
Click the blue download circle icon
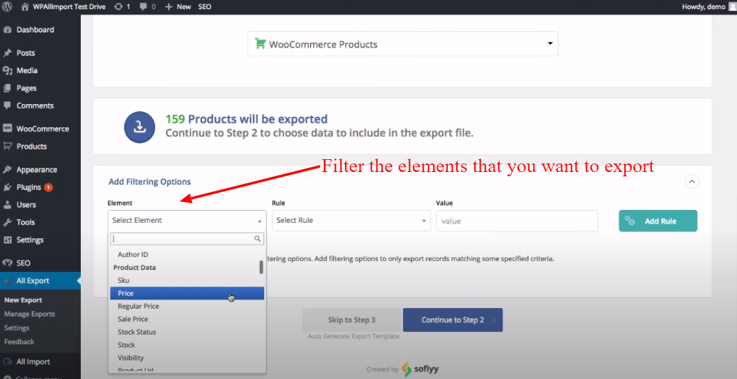point(140,126)
